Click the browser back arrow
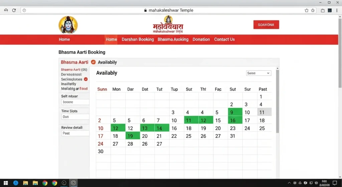 click(x=6, y=10)
